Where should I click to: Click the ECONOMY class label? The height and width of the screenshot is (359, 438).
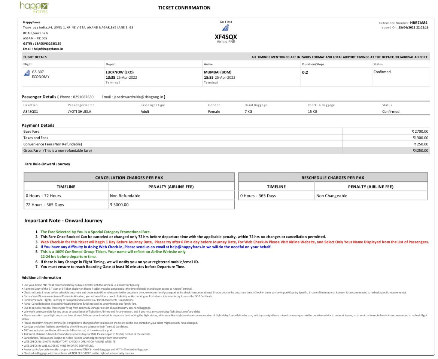(x=40, y=76)
